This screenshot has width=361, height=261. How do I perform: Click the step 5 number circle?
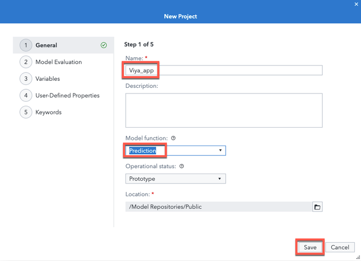[x=26, y=112]
